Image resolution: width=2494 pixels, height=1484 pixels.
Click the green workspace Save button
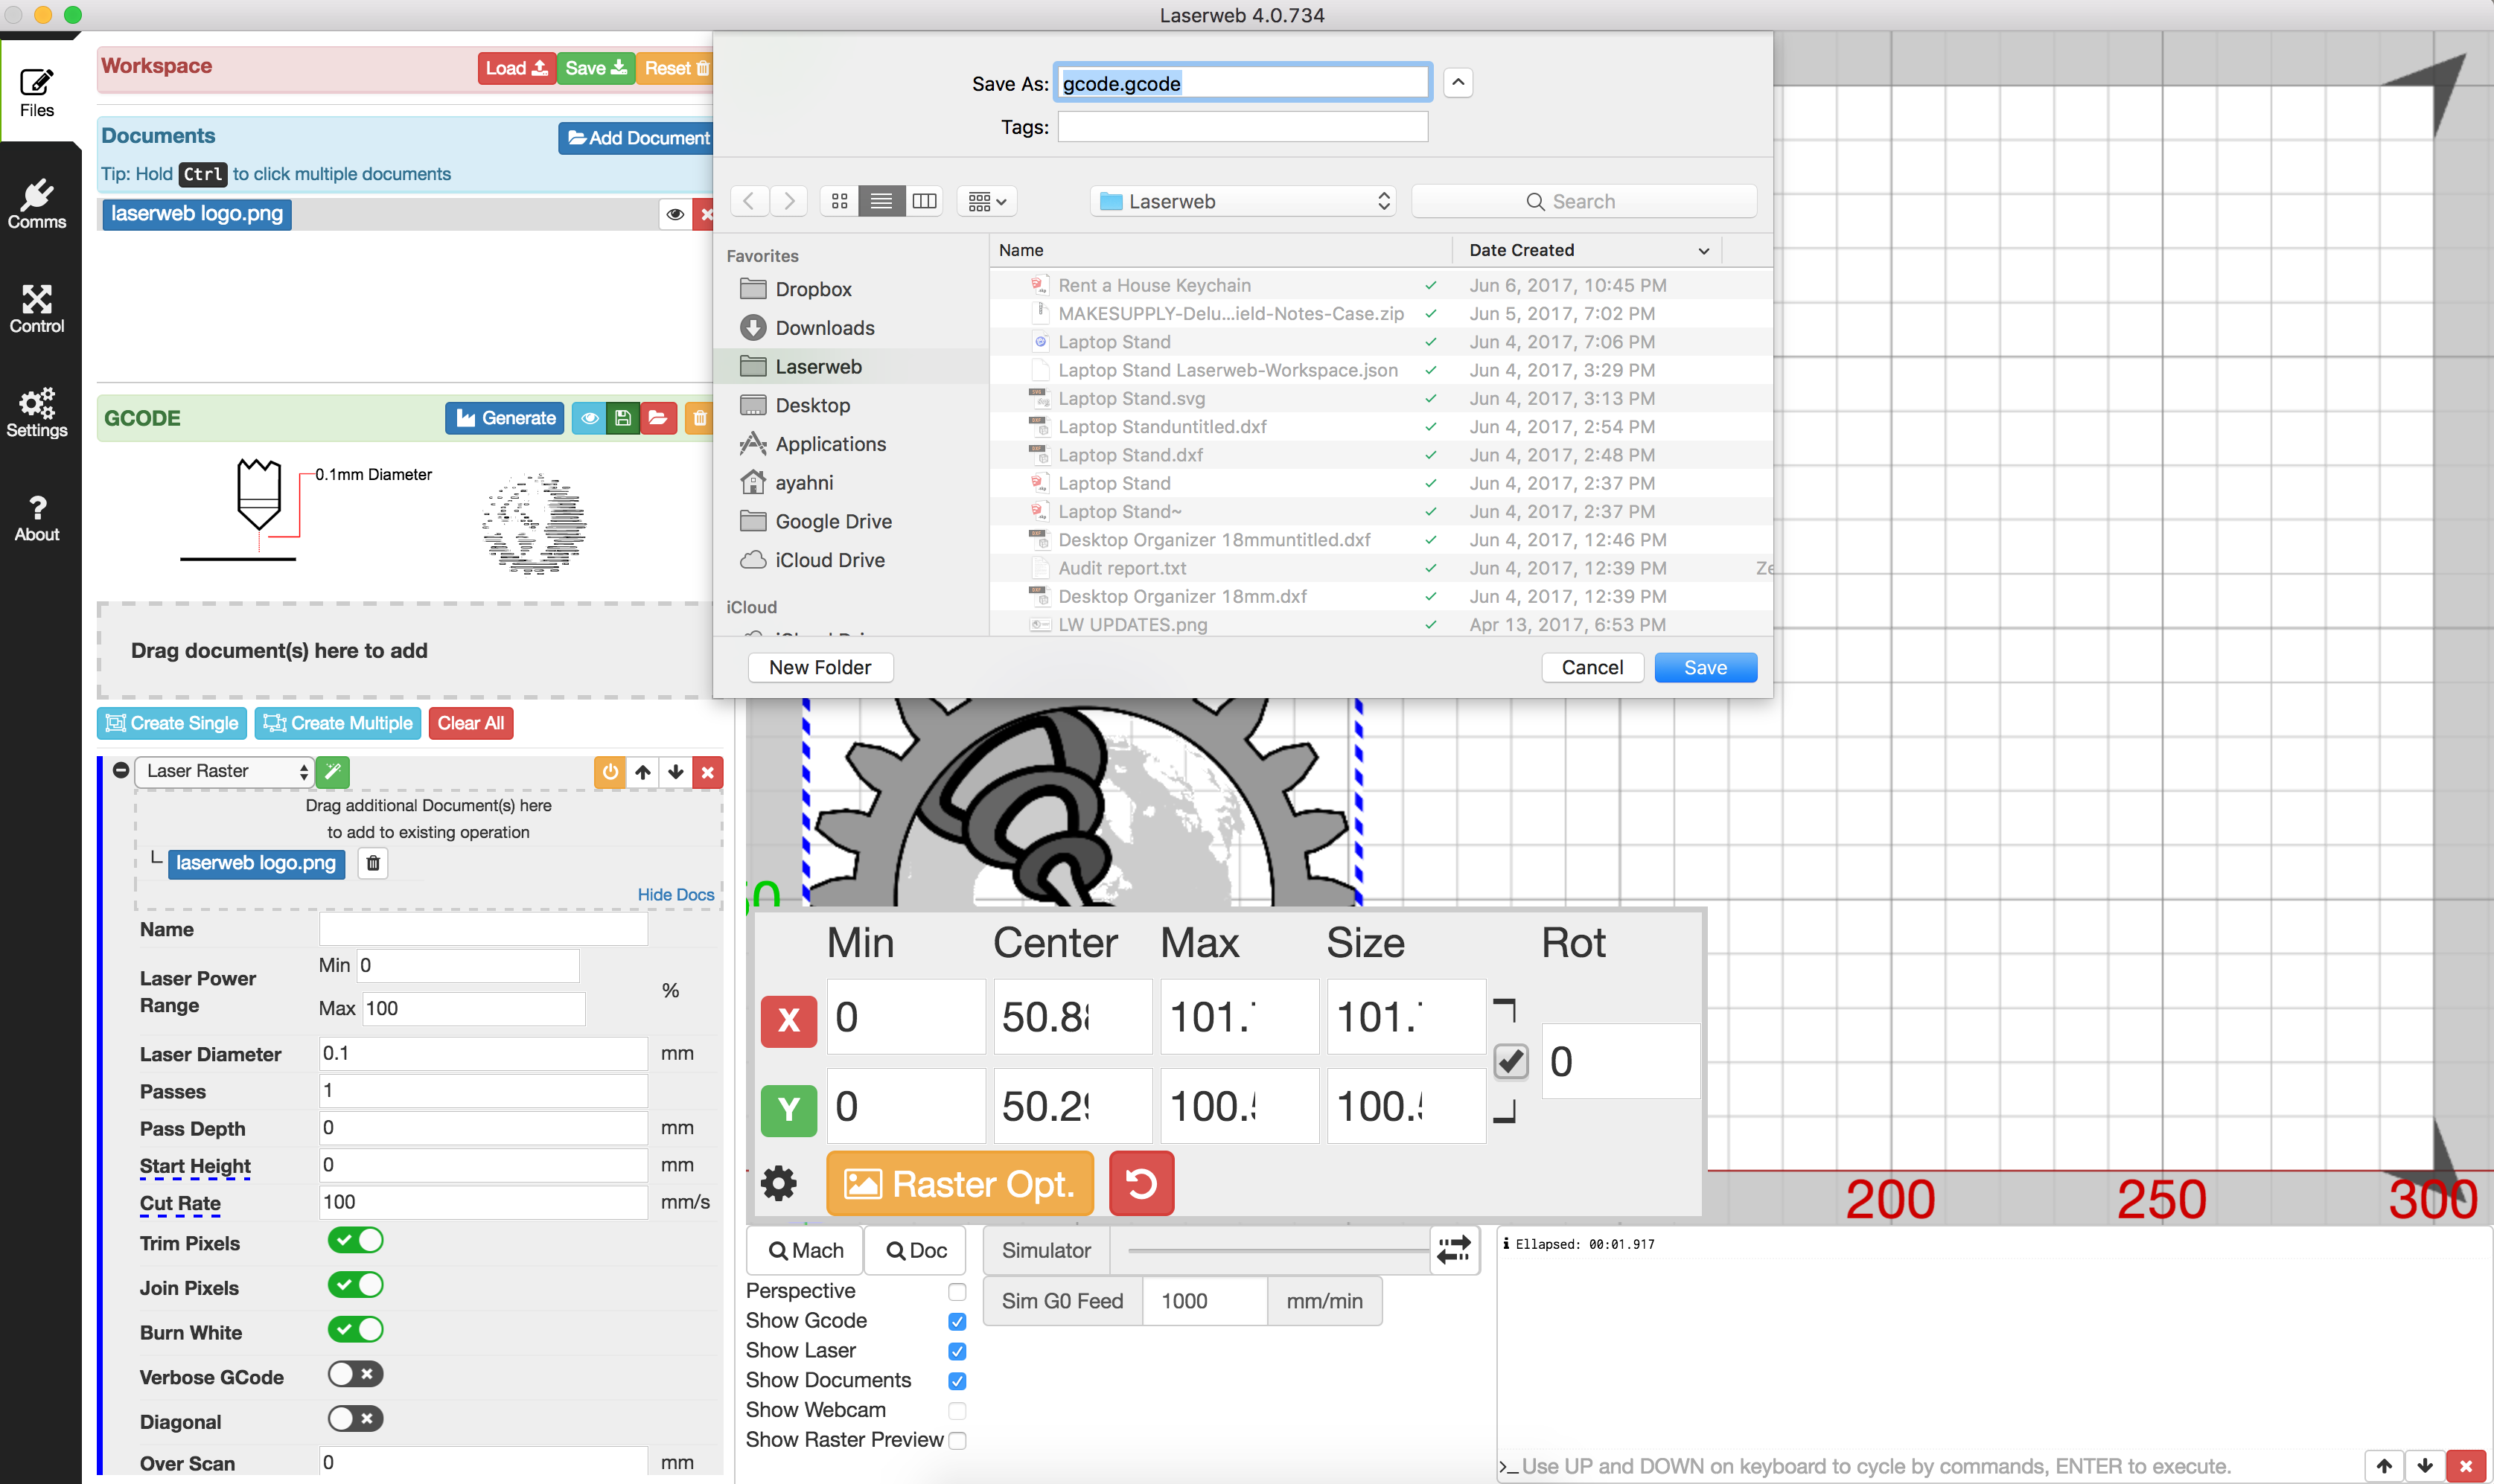(x=596, y=68)
